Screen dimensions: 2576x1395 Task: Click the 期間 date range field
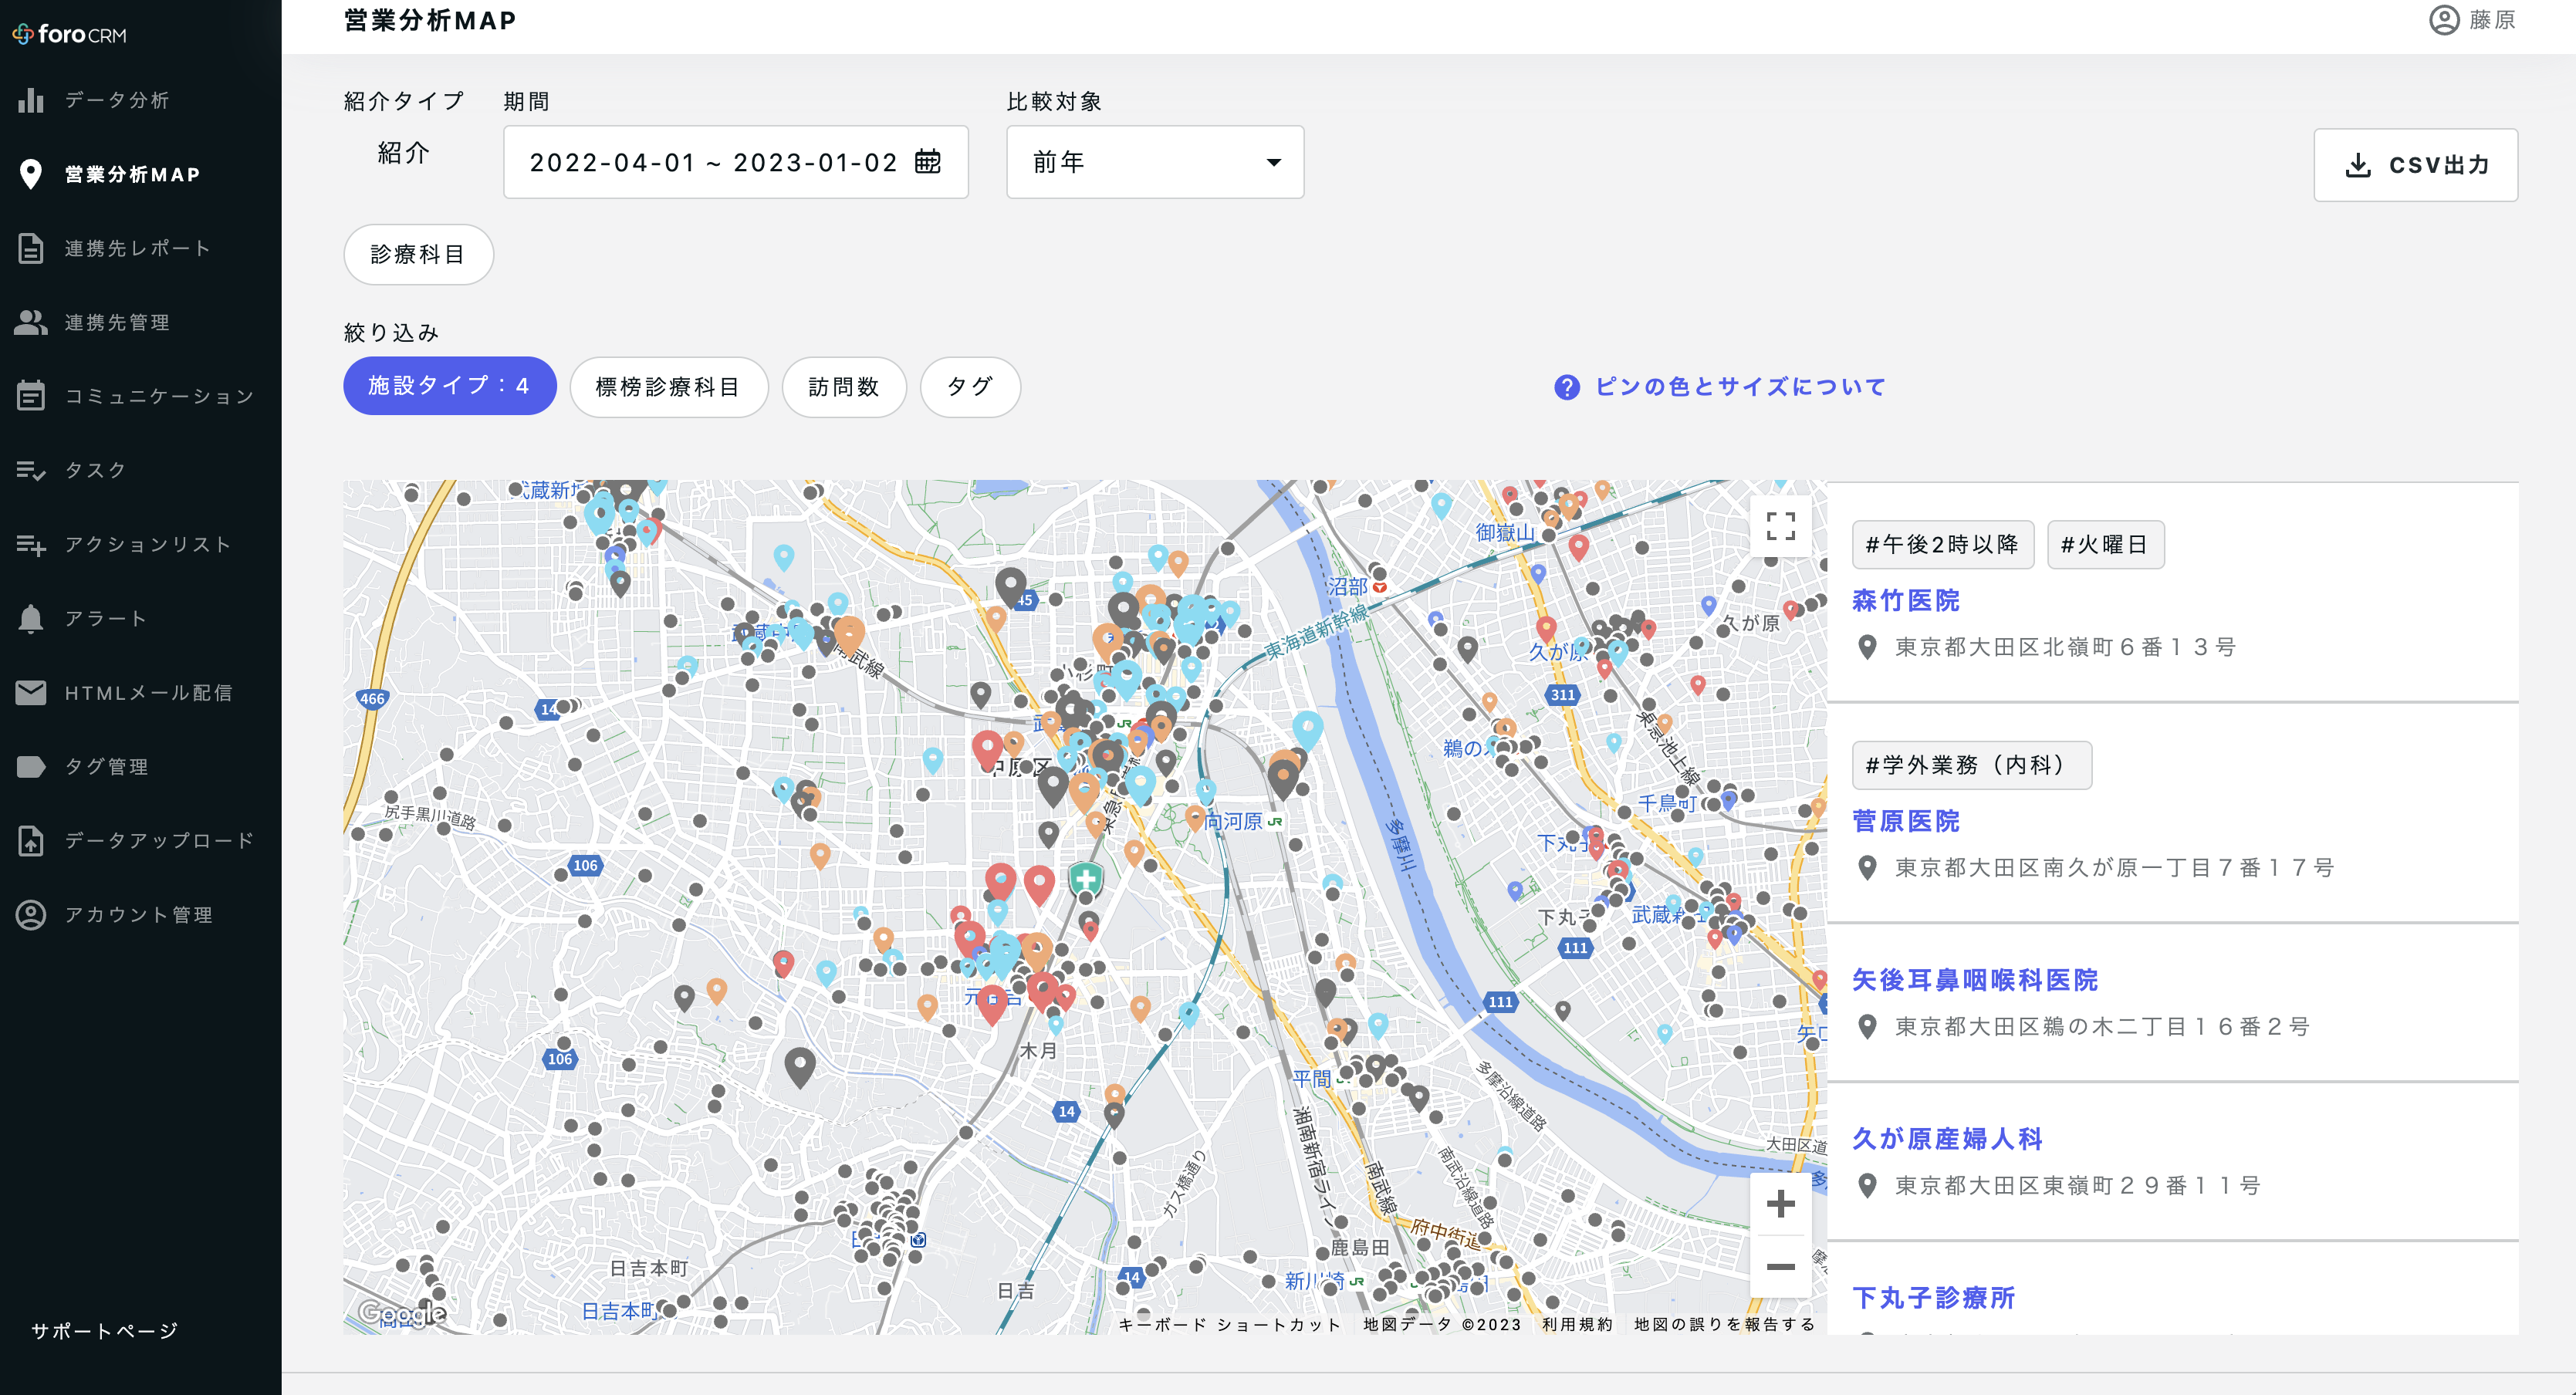(x=735, y=162)
